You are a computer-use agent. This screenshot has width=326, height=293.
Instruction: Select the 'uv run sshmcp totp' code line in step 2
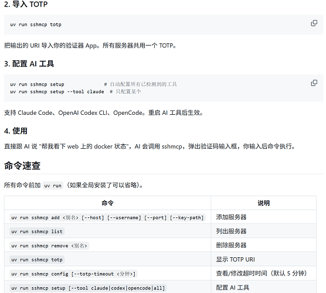(36, 25)
